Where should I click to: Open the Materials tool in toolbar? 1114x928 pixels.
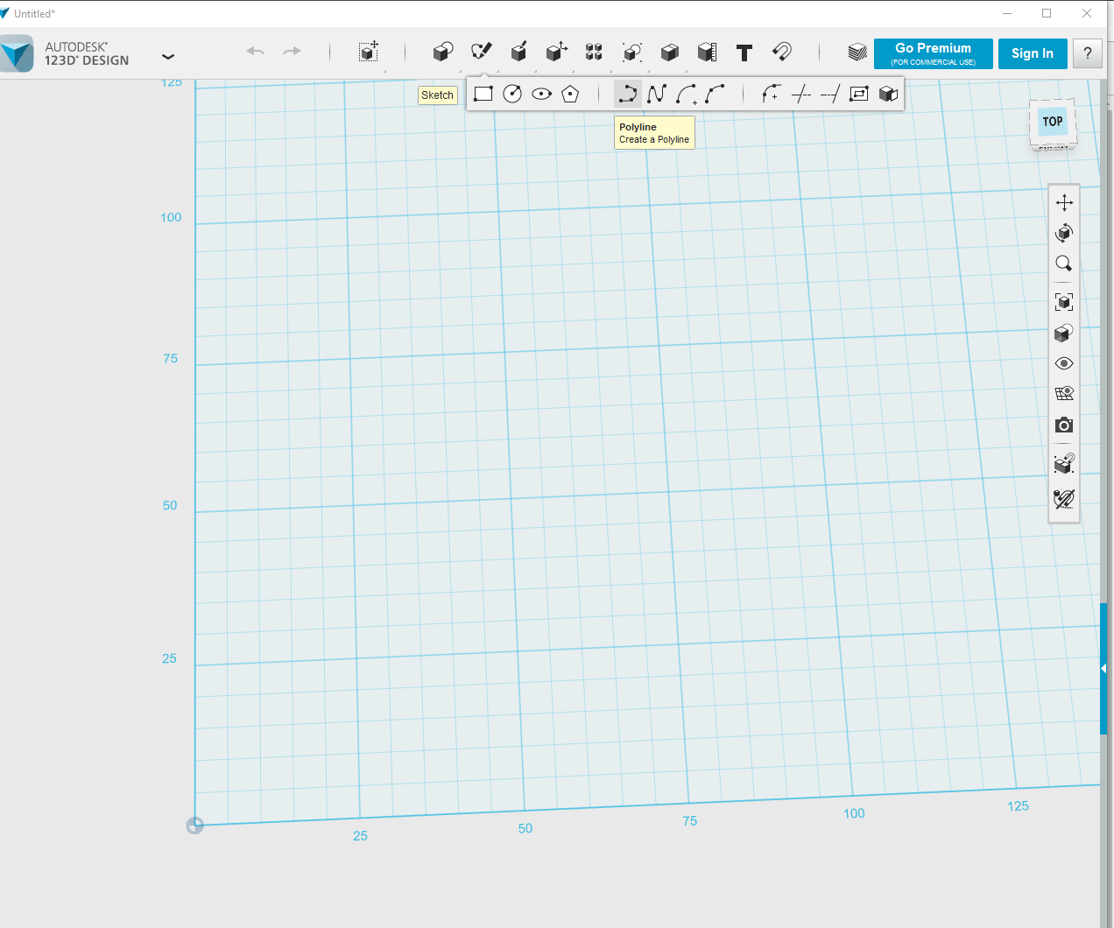pyautogui.click(x=857, y=53)
